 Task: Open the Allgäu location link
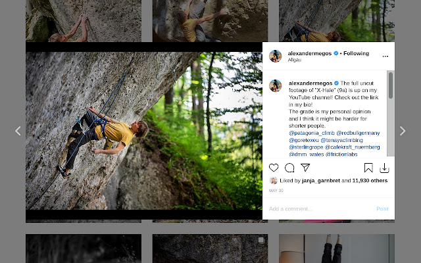pos(294,60)
